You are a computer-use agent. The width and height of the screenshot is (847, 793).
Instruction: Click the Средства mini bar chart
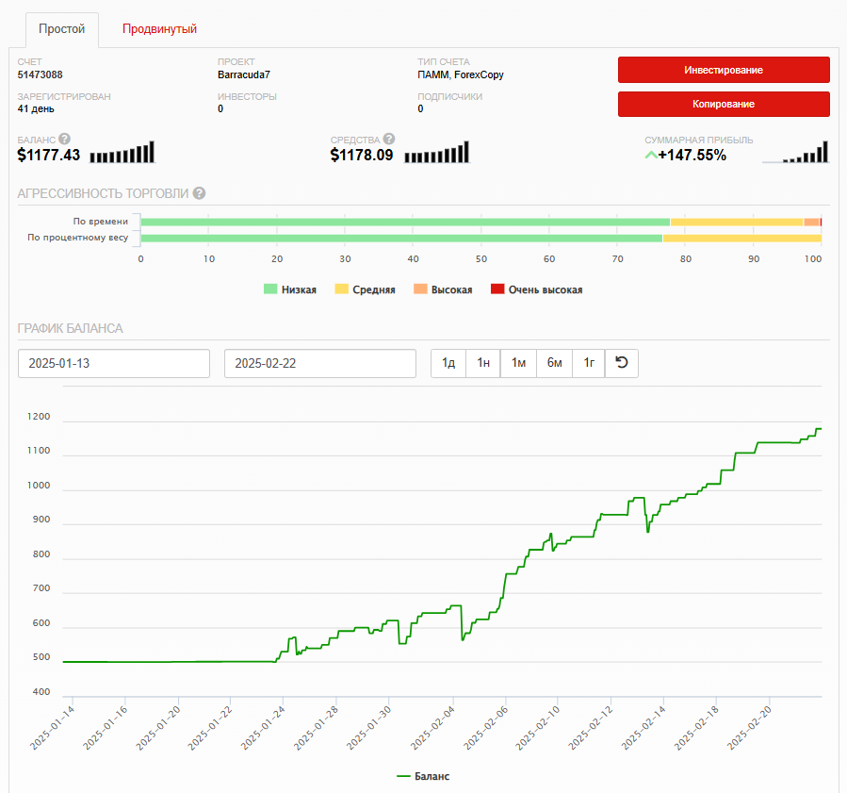(436, 153)
